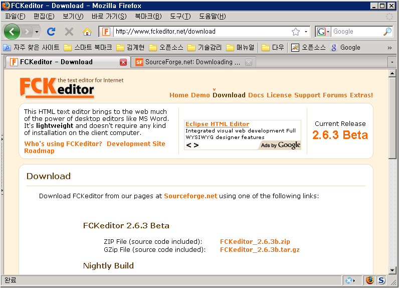
Task: Click the Ads by Google label
Action: coord(281,145)
